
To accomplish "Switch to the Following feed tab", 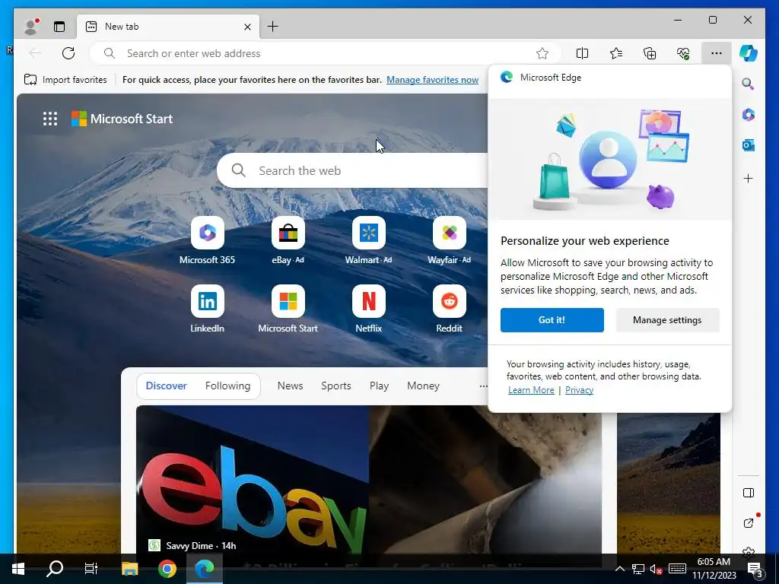I will [227, 386].
